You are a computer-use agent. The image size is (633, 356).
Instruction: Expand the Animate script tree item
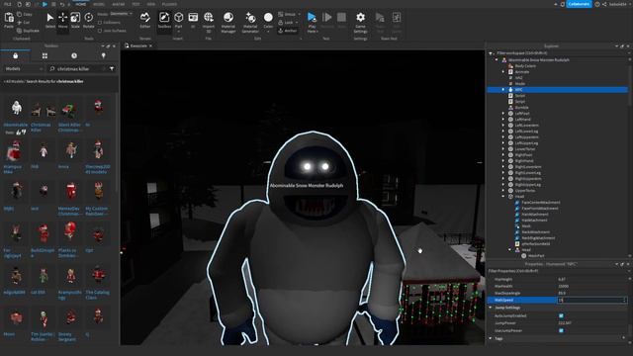pos(503,72)
